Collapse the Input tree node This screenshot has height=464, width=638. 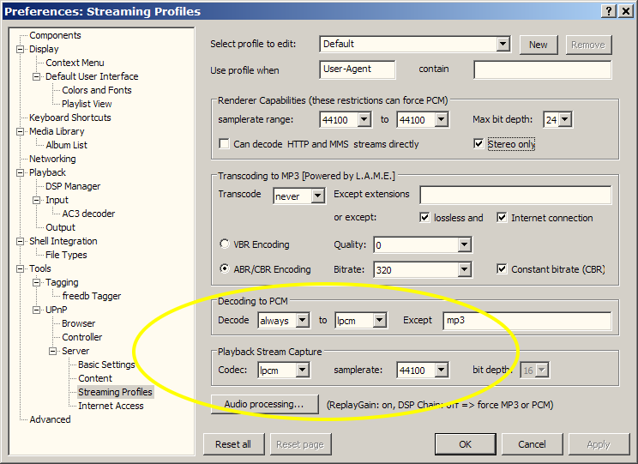[36, 200]
